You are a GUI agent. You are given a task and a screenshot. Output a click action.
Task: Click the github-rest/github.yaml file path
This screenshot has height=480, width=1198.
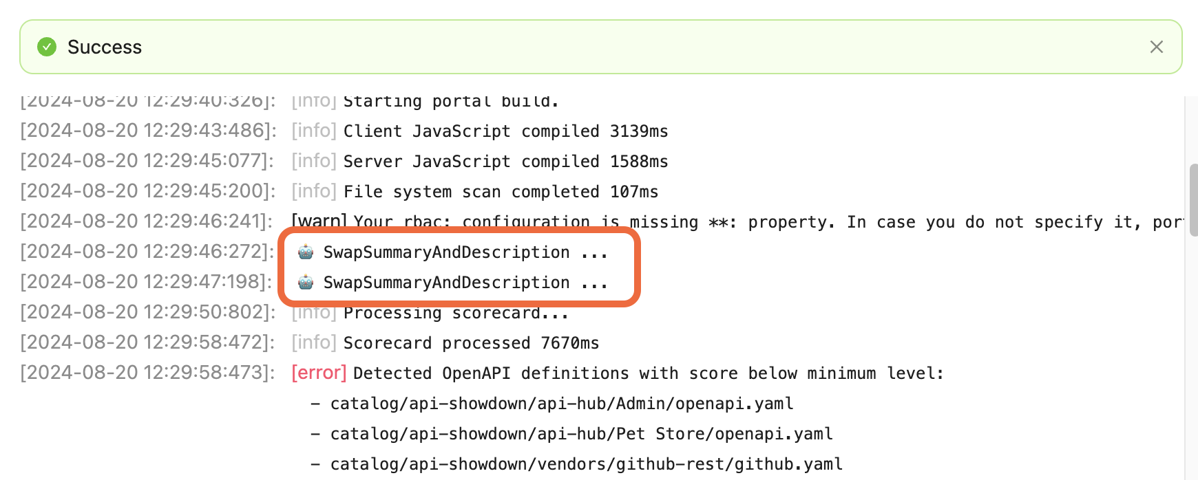[x=587, y=463]
